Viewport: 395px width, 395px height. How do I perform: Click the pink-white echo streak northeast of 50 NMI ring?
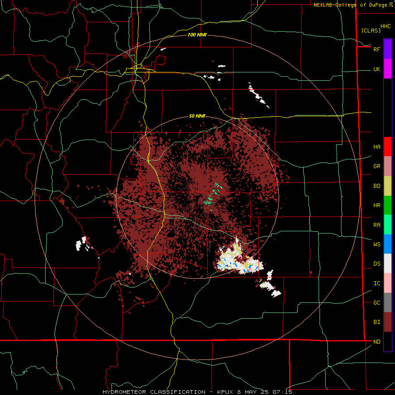pos(258,95)
